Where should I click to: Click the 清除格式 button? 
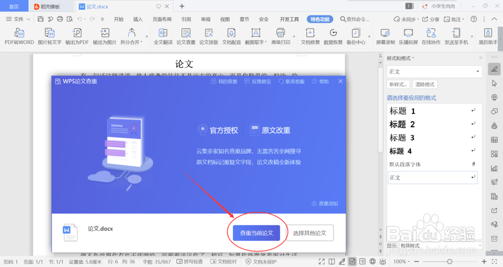425,84
